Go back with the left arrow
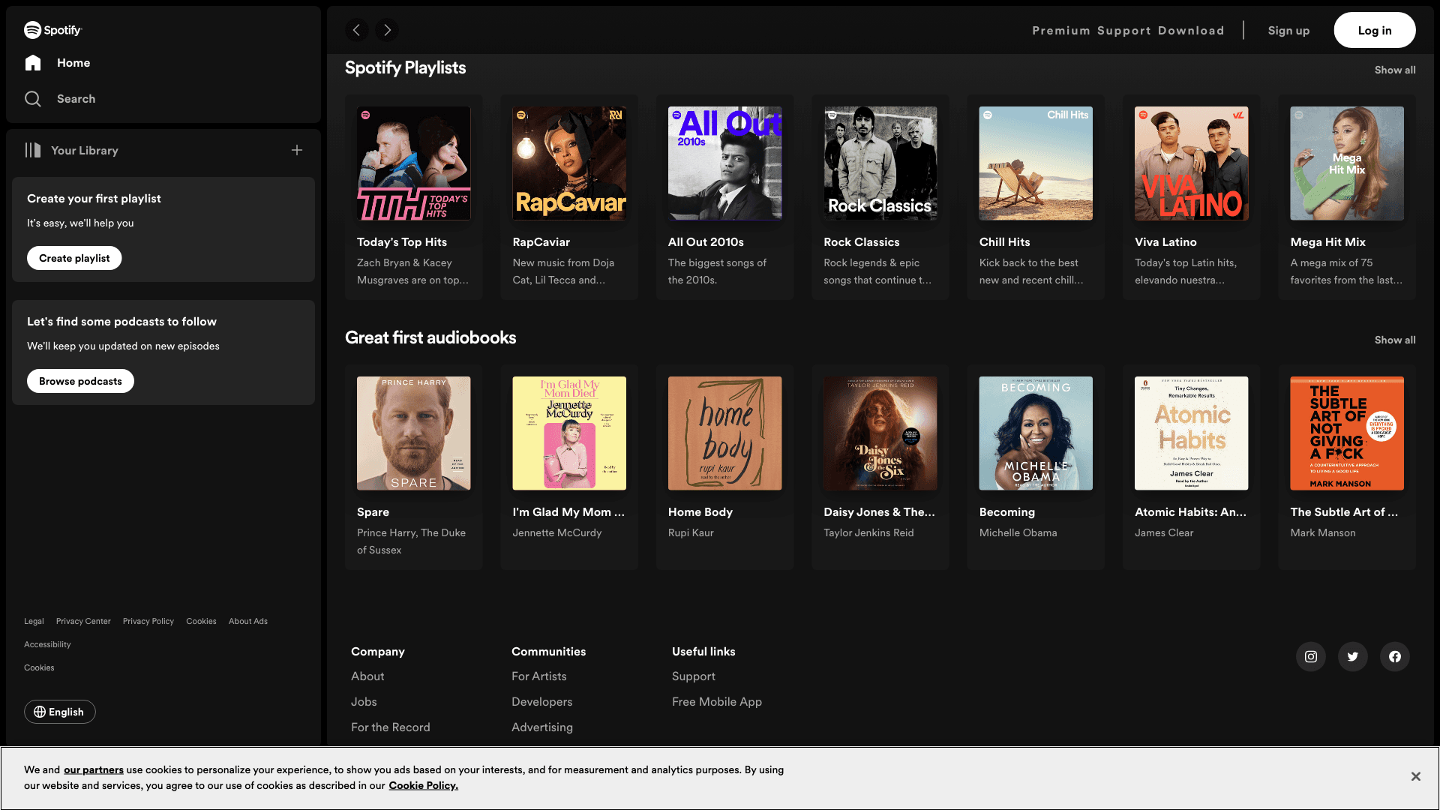Viewport: 1440px width, 810px height. pyautogui.click(x=357, y=30)
